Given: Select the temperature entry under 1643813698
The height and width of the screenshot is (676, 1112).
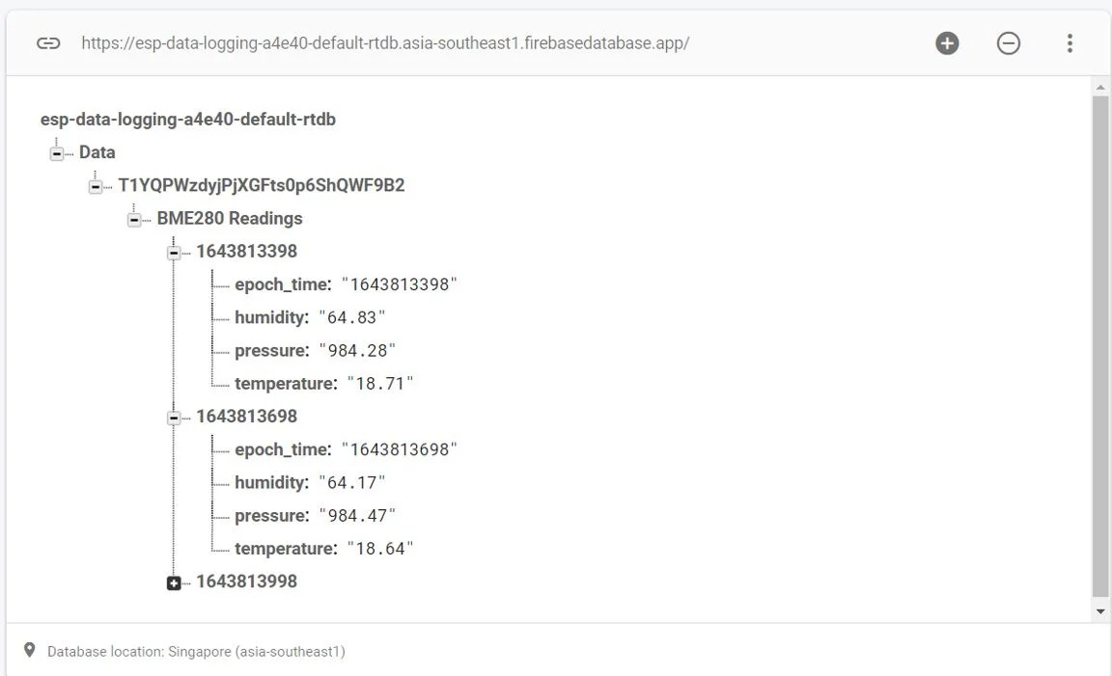Looking at the screenshot, I should coord(323,548).
